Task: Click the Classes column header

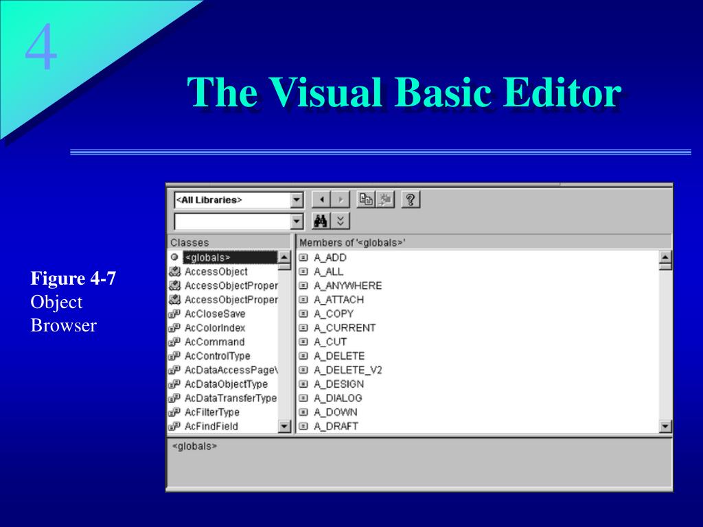Action: [x=229, y=242]
